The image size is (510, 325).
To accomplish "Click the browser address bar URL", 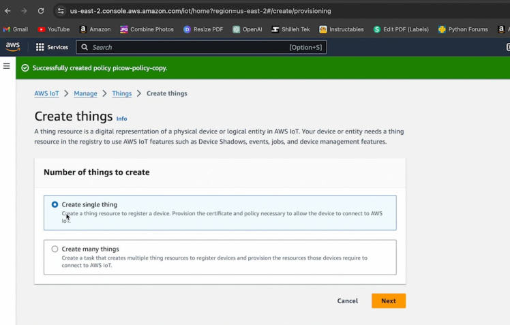I will tap(200, 11).
